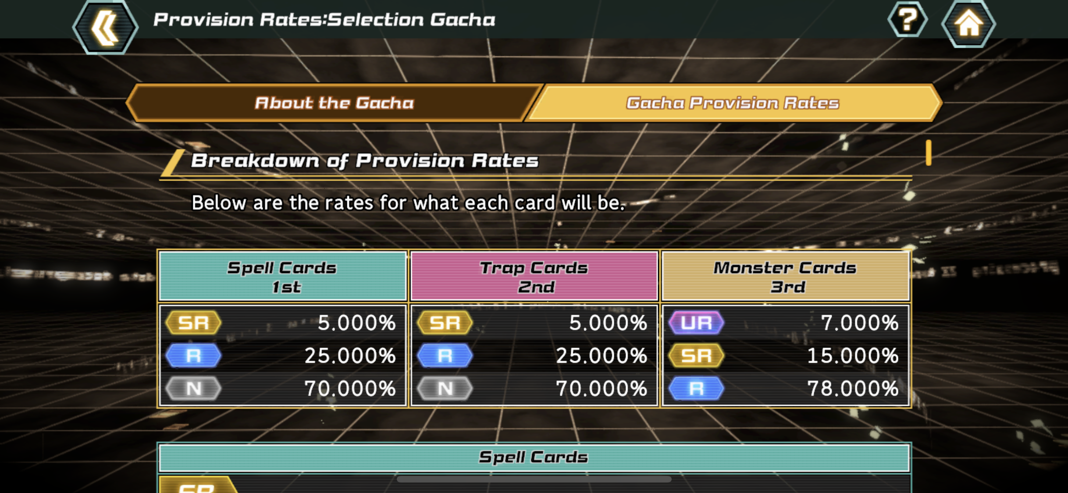
Task: Click the yellow vertical scrollbar indicator
Action: click(928, 153)
